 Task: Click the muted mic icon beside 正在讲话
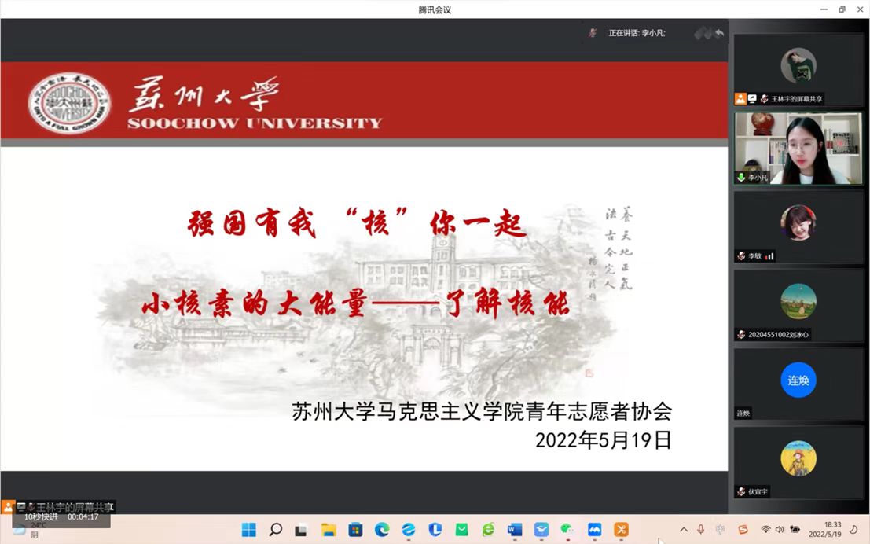(593, 33)
